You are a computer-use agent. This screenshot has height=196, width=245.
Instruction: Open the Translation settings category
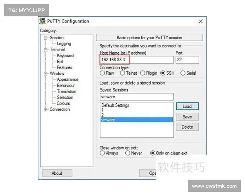coord(67,91)
